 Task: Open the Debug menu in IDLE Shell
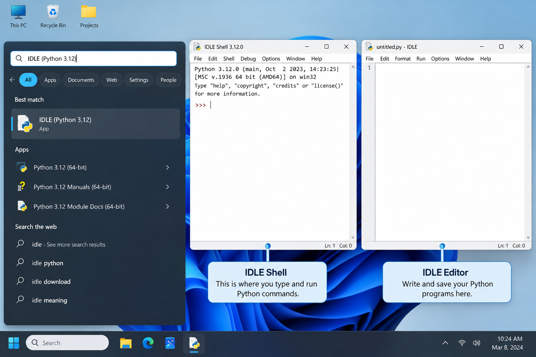point(248,59)
